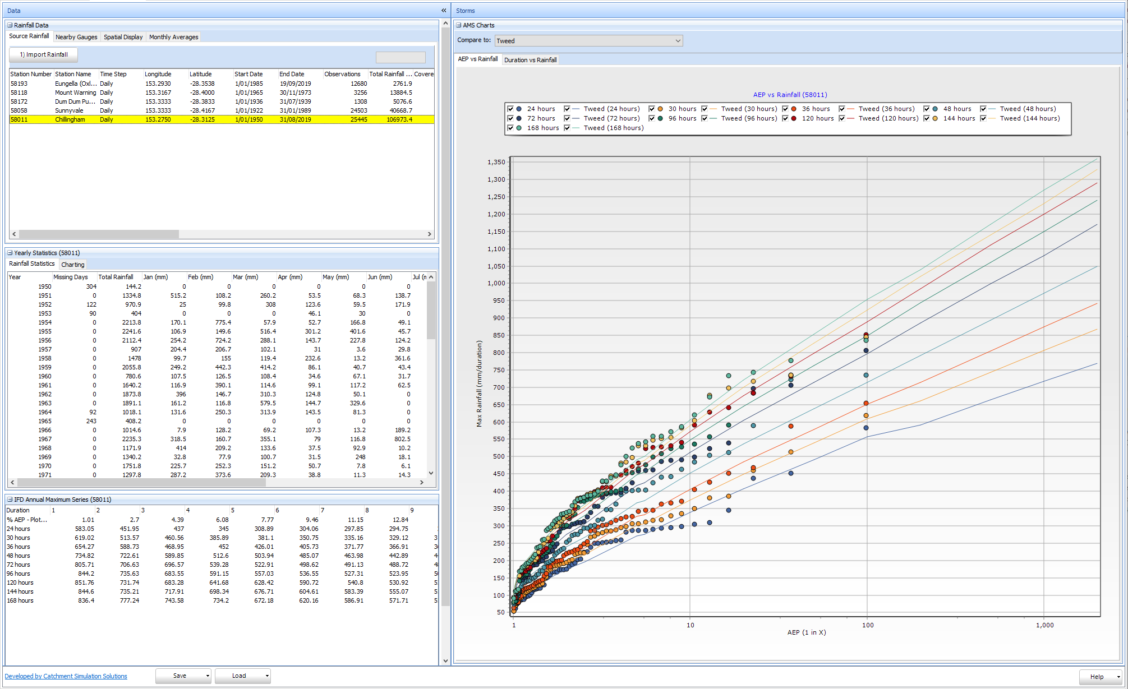
Task: Open the Compare to dropdown
Action: pyautogui.click(x=678, y=41)
